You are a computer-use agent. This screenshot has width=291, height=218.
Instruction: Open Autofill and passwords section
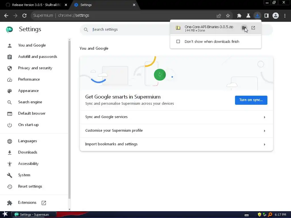click(x=38, y=57)
